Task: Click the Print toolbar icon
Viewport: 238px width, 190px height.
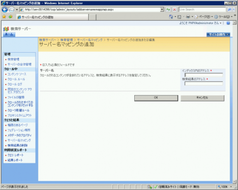Action: click(x=188, y=17)
